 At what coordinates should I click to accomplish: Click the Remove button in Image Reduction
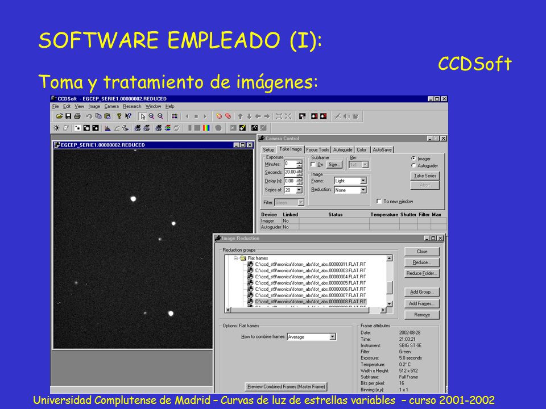421,315
